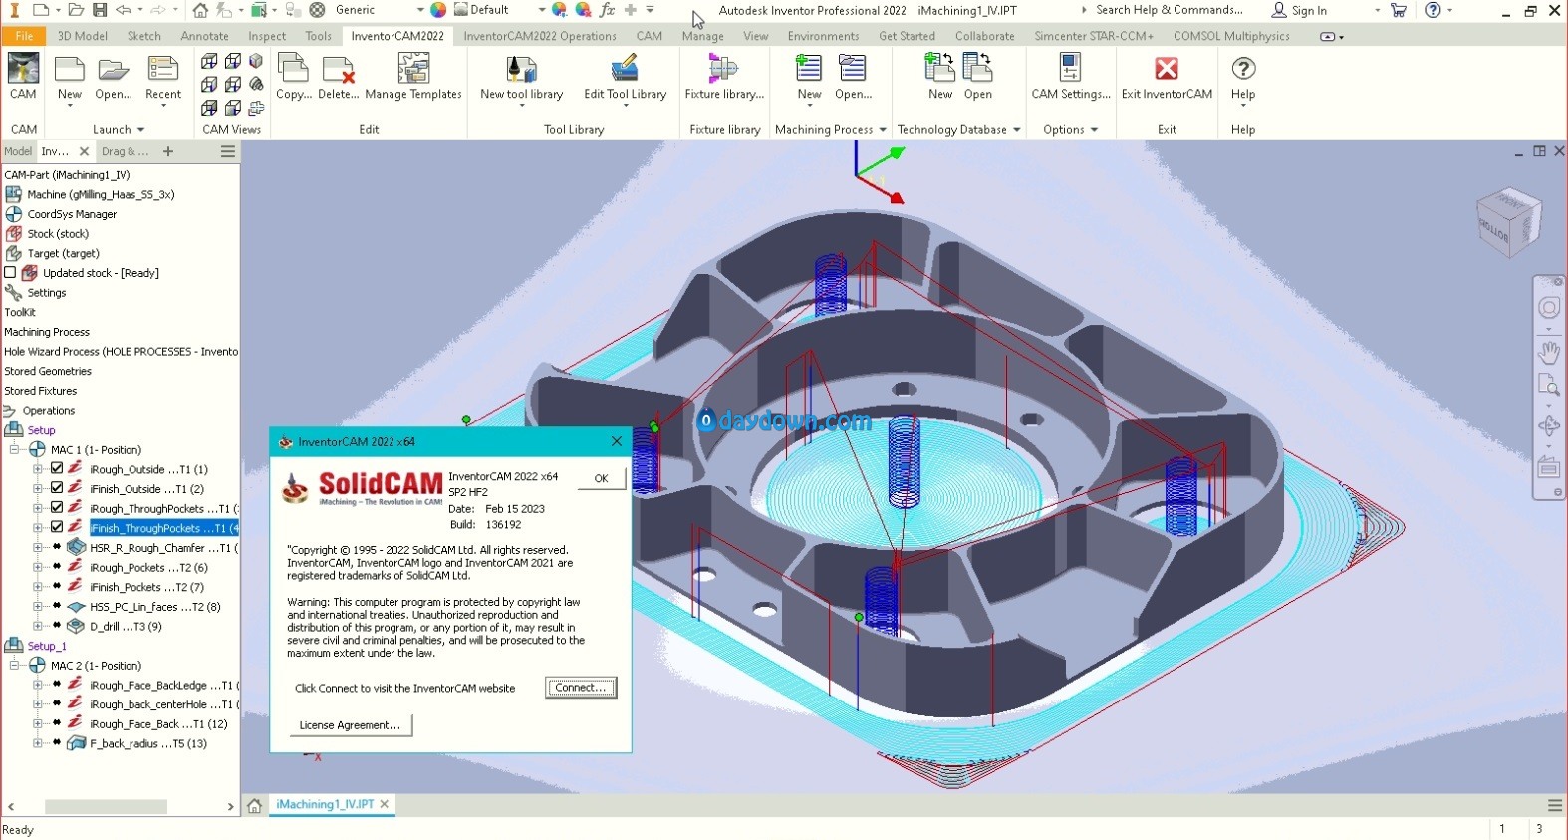
Task: Uncheck the iRough_ThroughPockets operation checkbox
Action: click(x=57, y=508)
